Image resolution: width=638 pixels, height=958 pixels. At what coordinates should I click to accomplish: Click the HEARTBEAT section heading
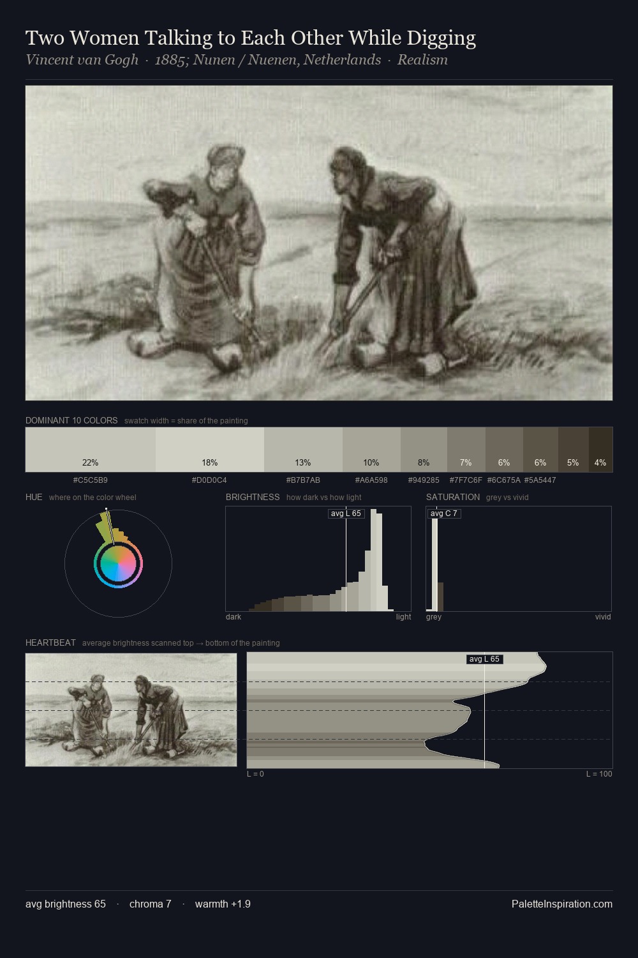click(x=50, y=643)
